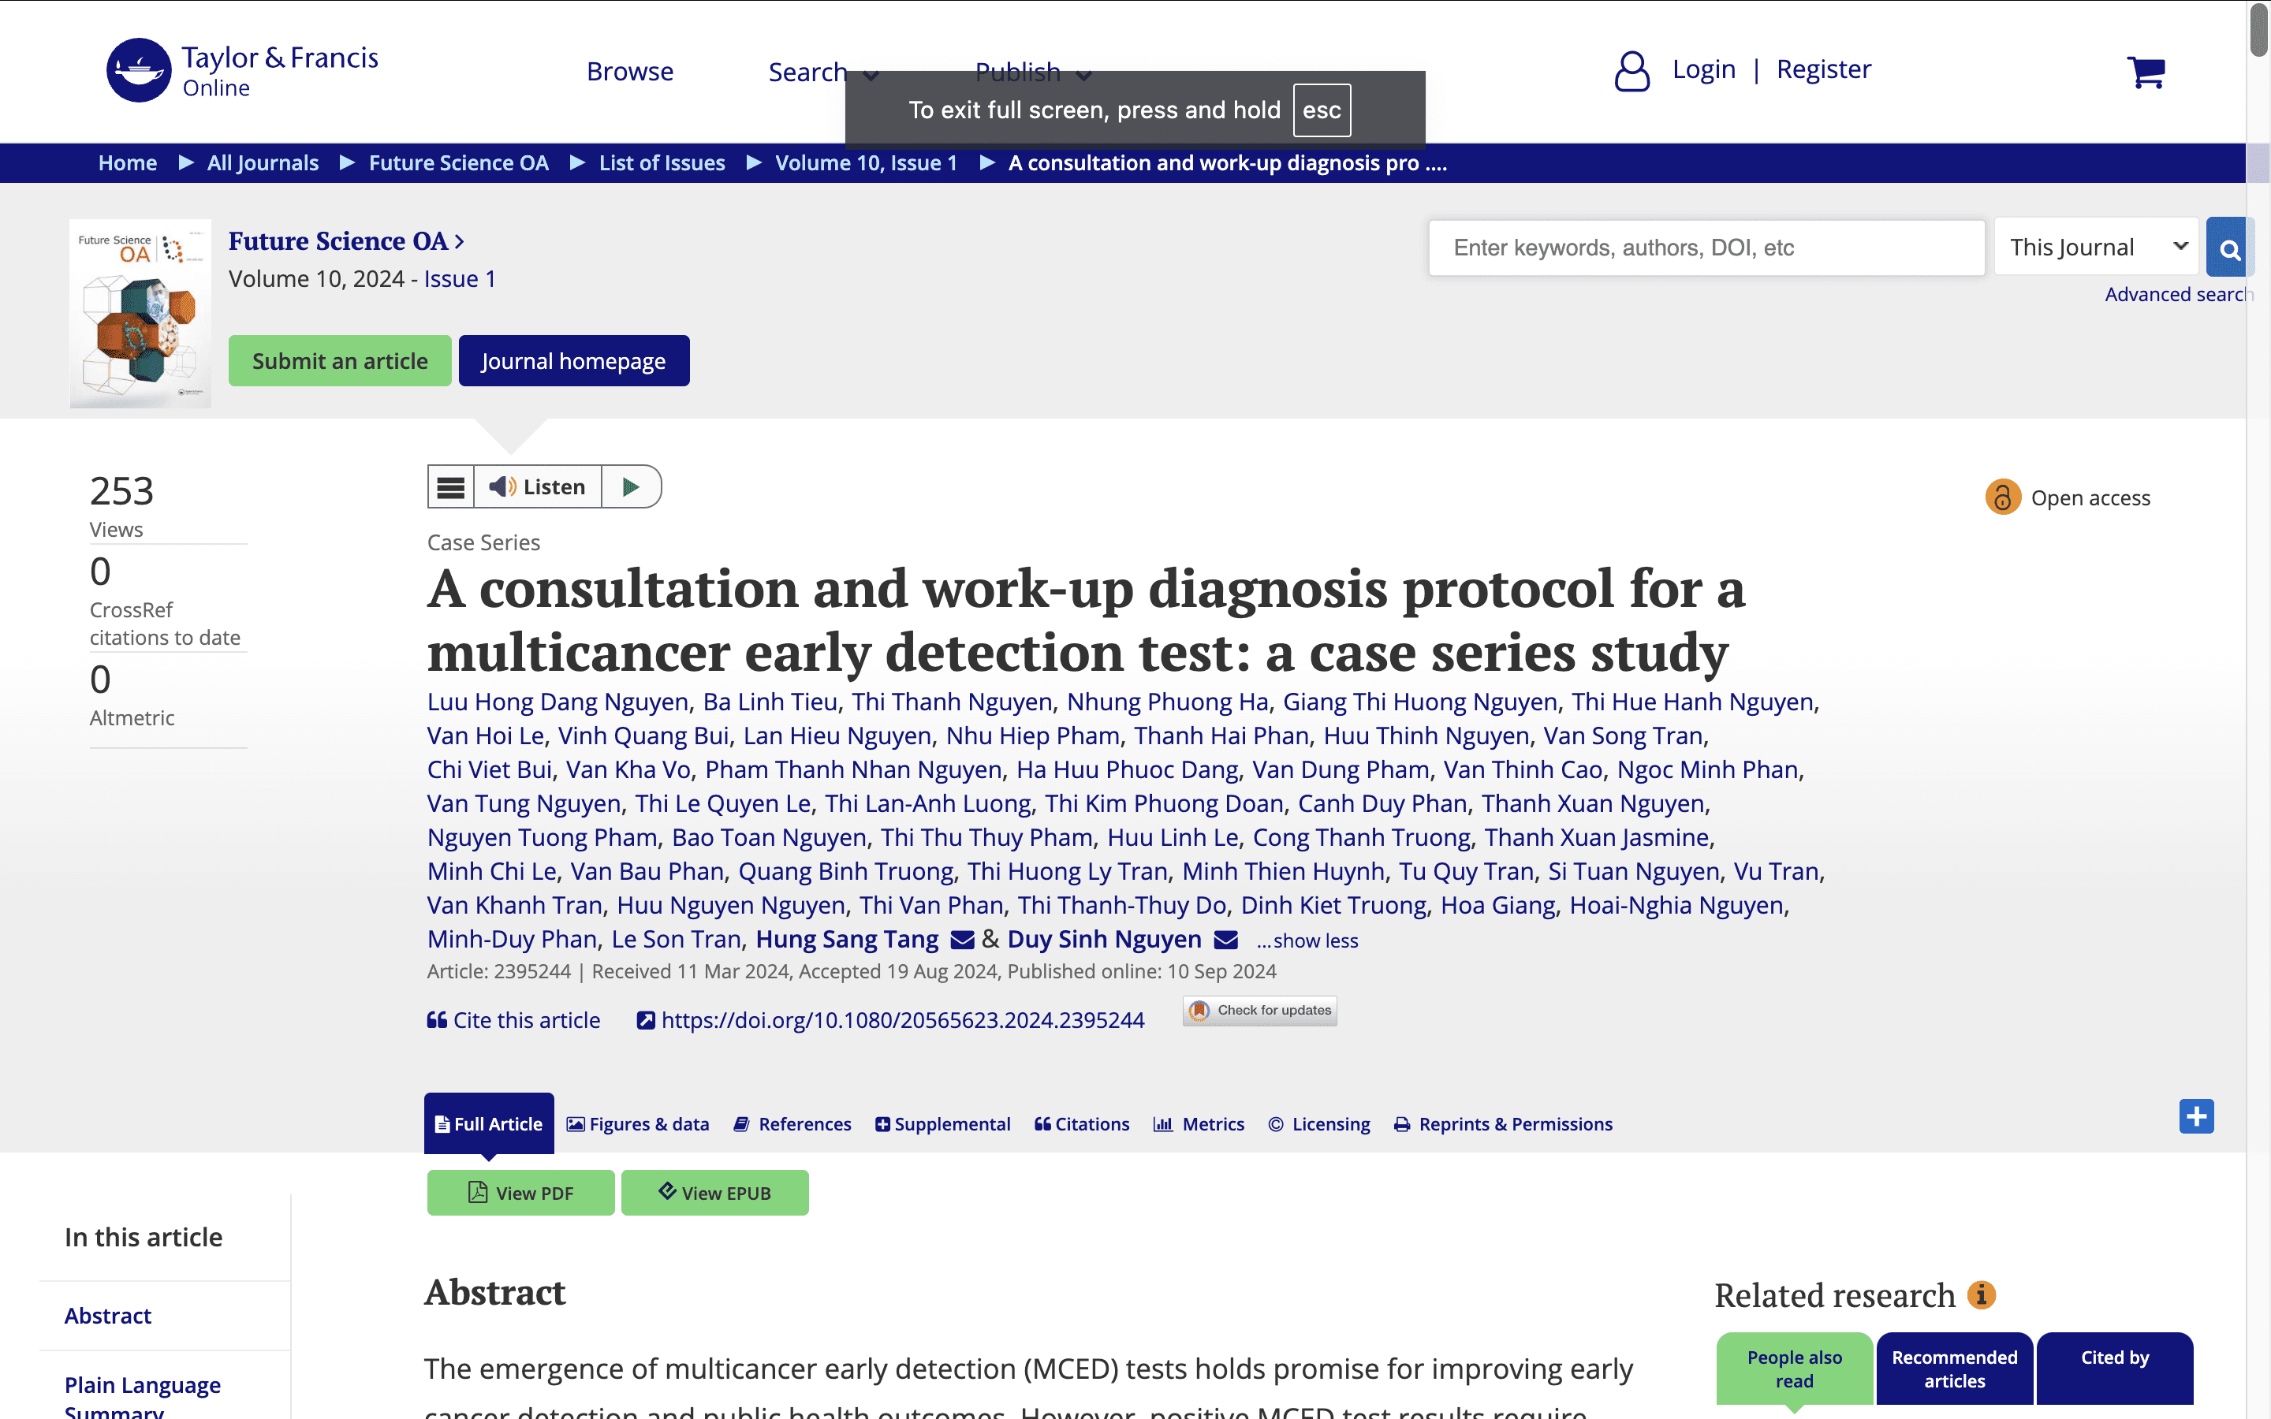Open sharing options via the blue plus icon
Screen dimensions: 2271x1419
(x=2196, y=1115)
